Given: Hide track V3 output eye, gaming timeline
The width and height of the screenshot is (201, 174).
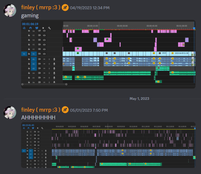Looking at the screenshot, I should (44, 45).
